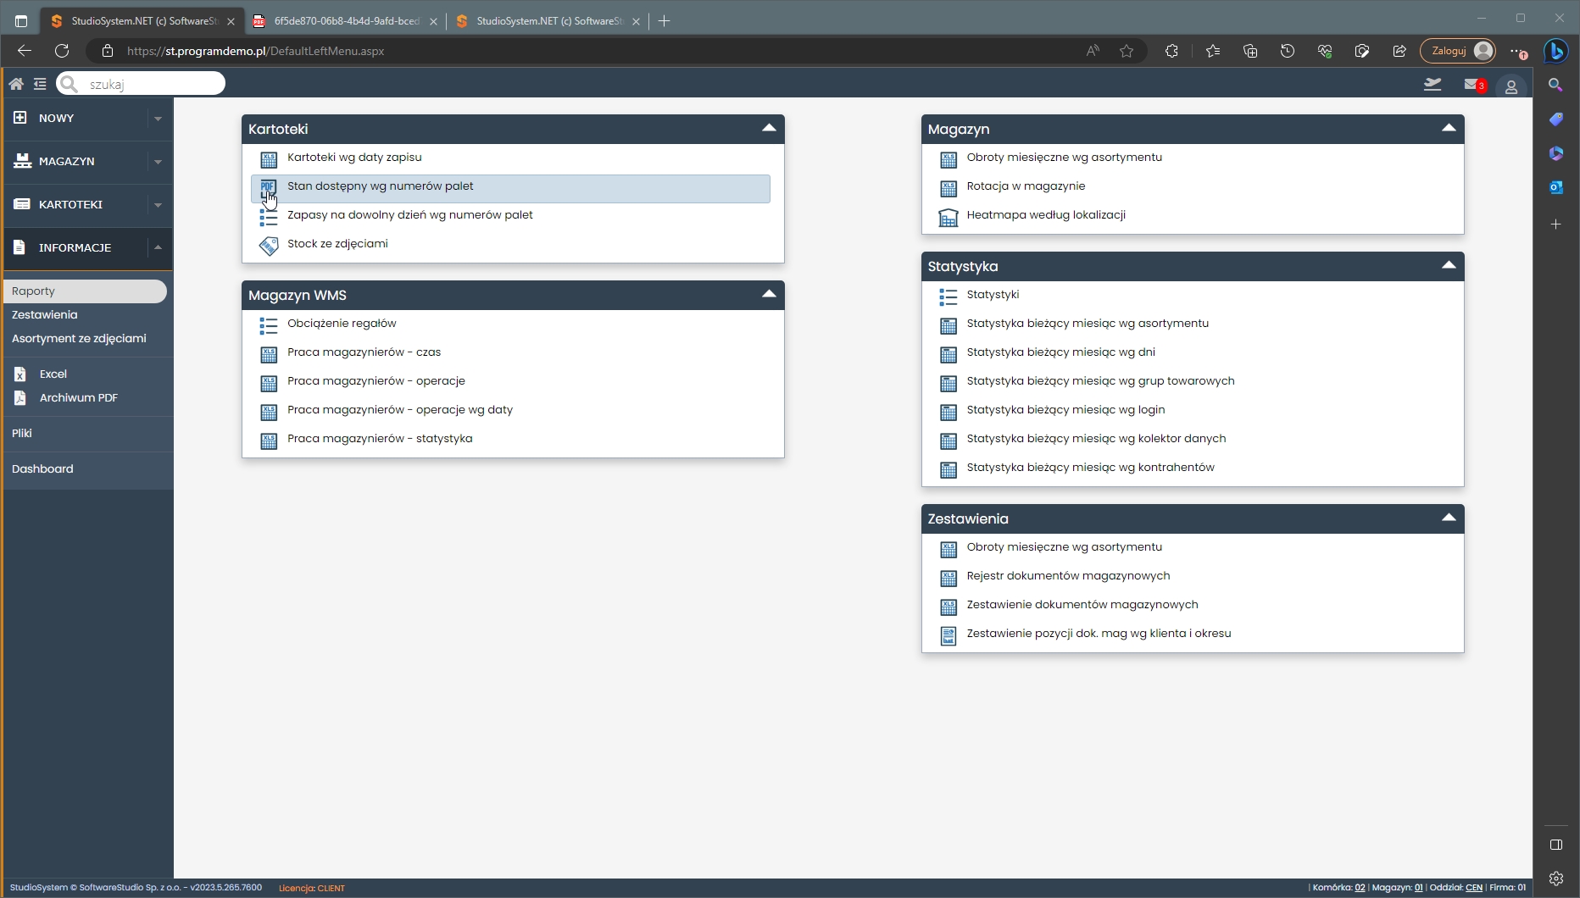Collapse the Statystyka panel arrow
The height and width of the screenshot is (898, 1580).
click(x=1449, y=266)
